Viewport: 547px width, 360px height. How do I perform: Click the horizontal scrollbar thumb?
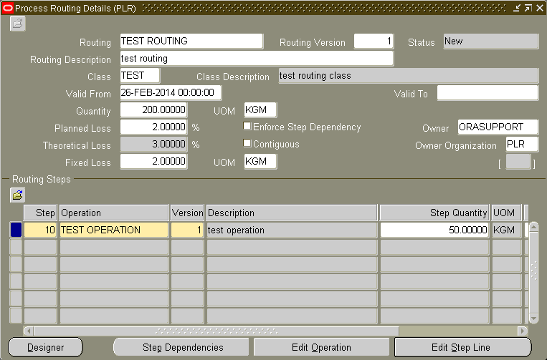coord(217,331)
